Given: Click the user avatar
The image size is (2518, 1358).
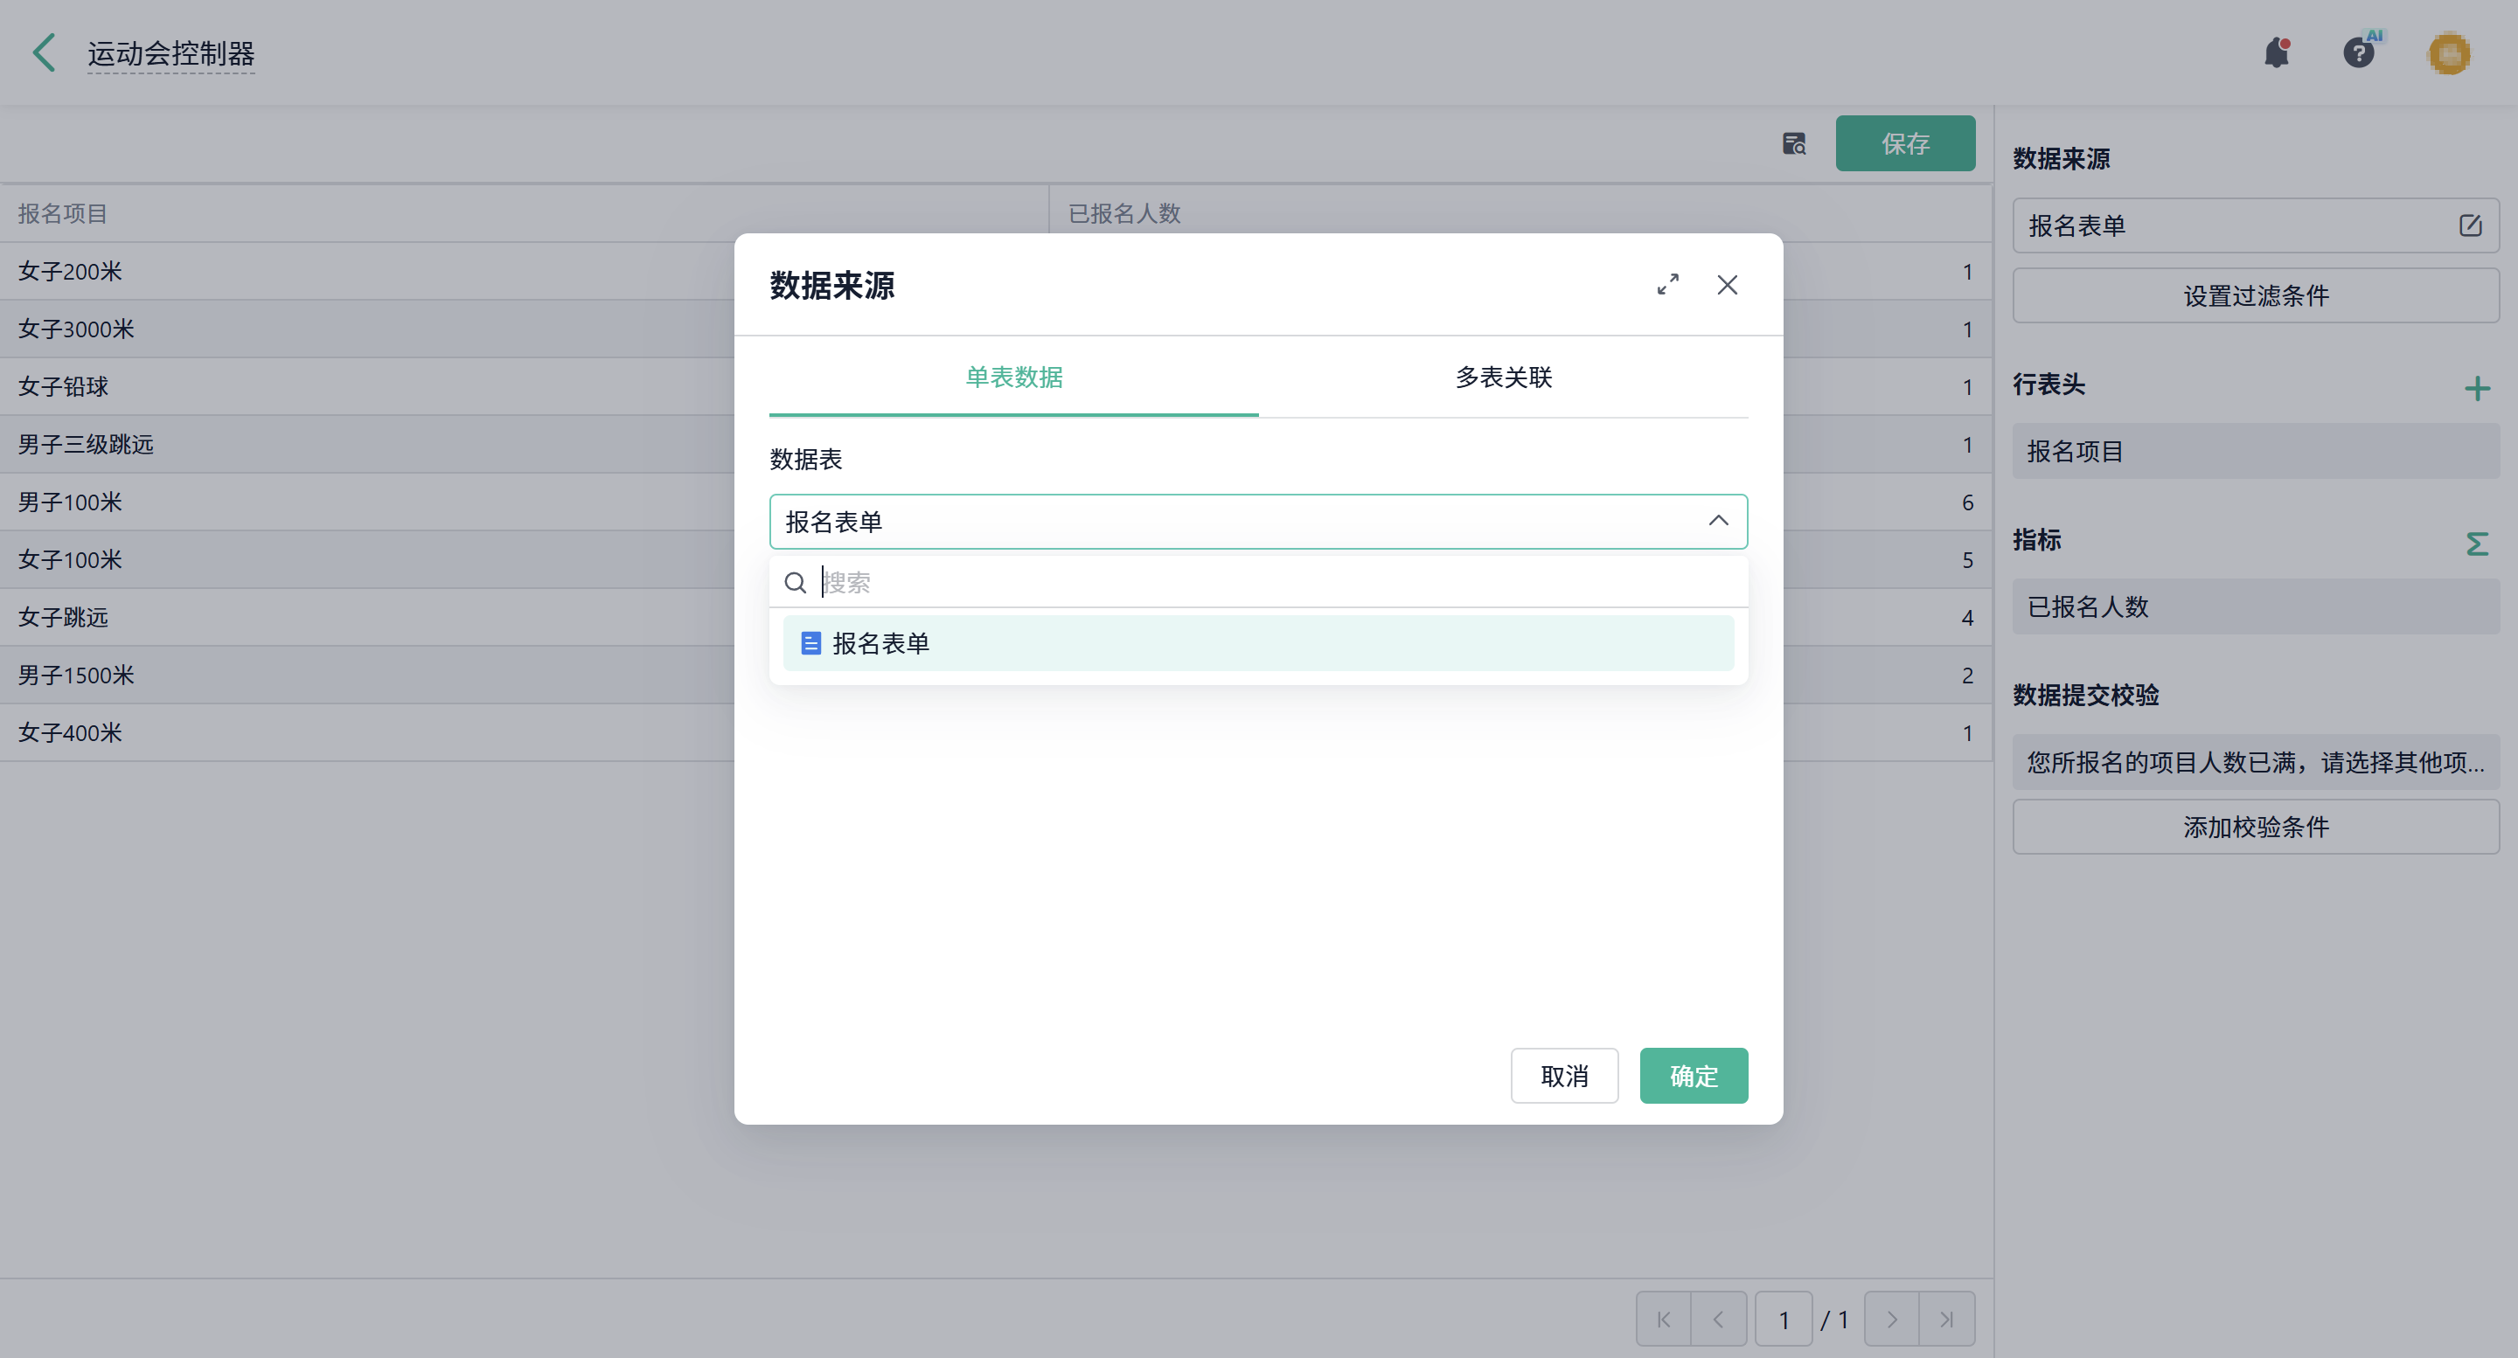Looking at the screenshot, I should 2449,52.
